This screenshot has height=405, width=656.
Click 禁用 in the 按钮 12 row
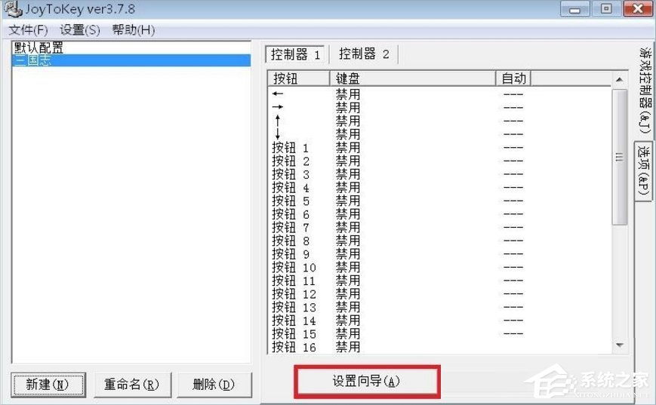point(348,294)
